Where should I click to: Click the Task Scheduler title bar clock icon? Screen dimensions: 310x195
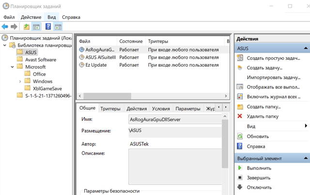(6, 6)
